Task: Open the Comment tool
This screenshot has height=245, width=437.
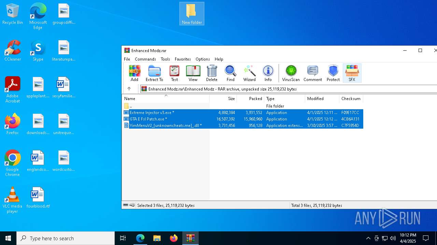Action: (x=313, y=73)
